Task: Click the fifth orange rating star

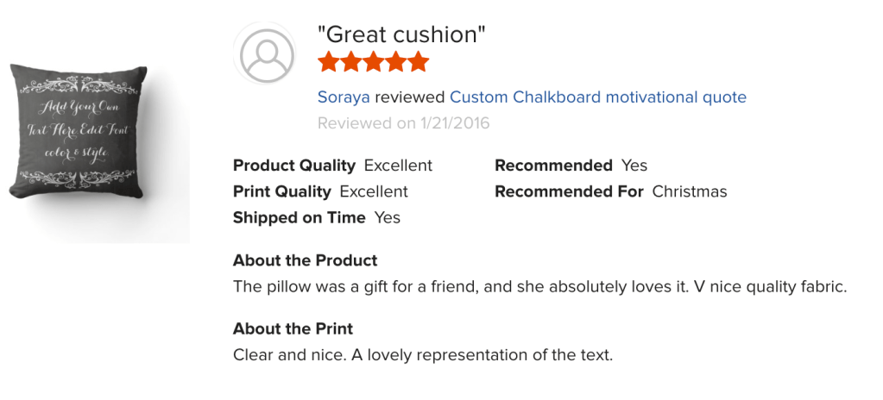Action: [x=419, y=62]
